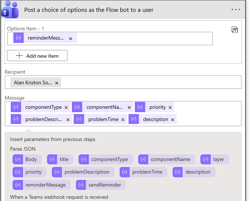The width and height of the screenshot is (250, 201).
Task: Remove recipient Alan Kriston
Action: pos(57,83)
